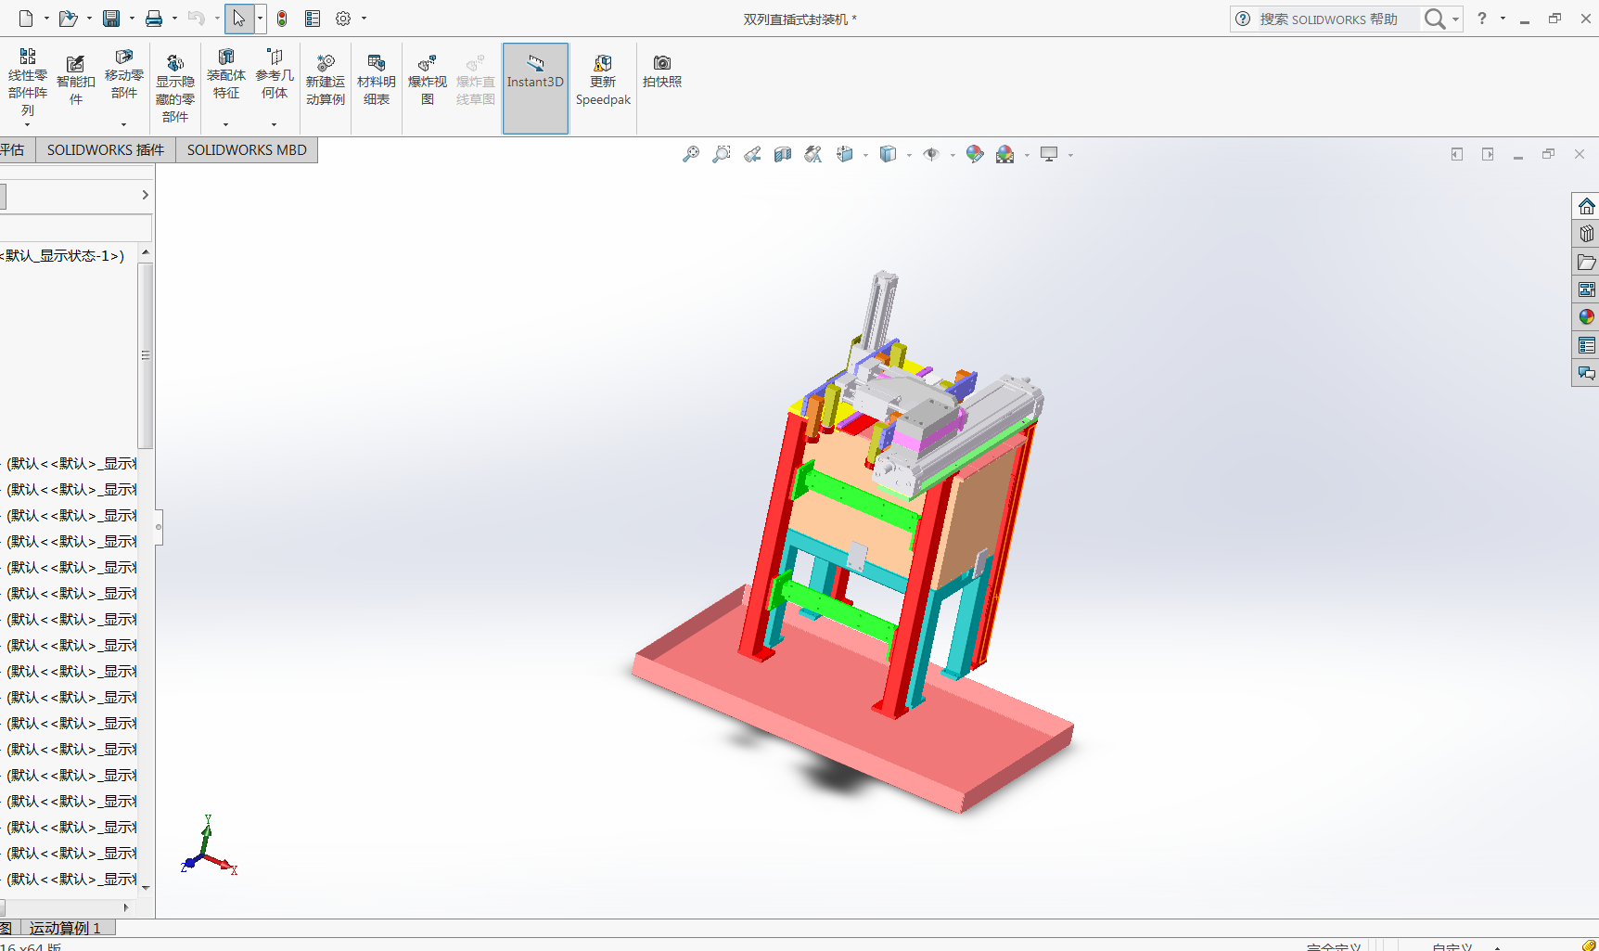Open the Section View tool
1599x951 pixels.
783,155
